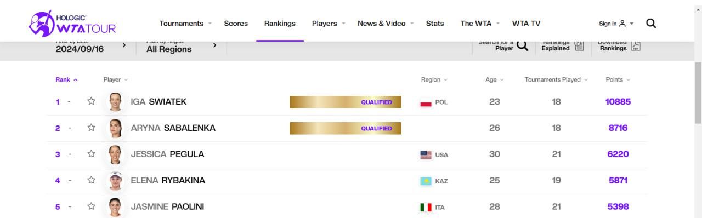Open the Stats menu item
Screen dimensions: 702x218
(x=435, y=24)
